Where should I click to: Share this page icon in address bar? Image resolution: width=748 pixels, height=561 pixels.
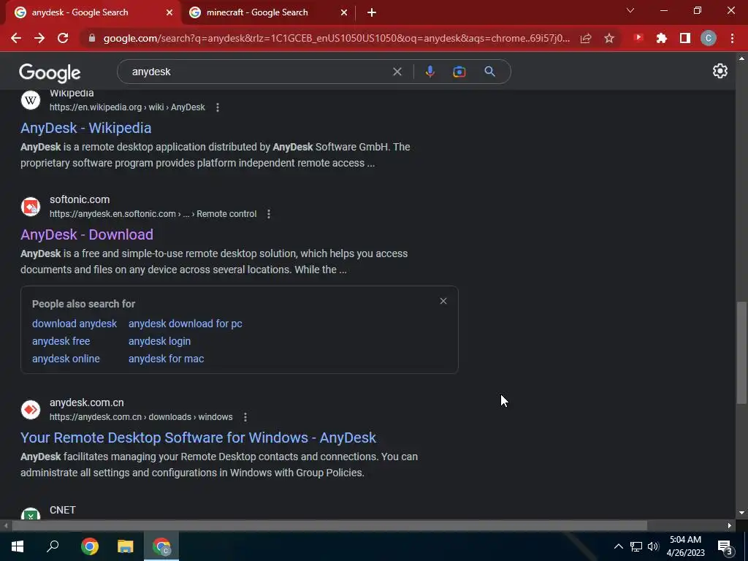click(586, 38)
